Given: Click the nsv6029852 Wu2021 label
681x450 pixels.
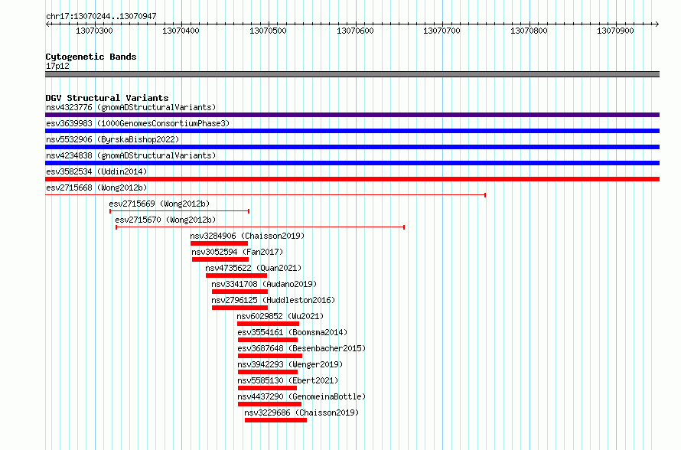Looking at the screenshot, I should pos(280,316).
